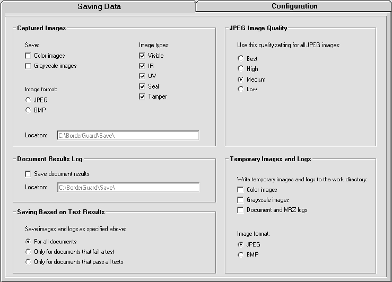
Task: Click the Captured Images location field
Action: click(x=128, y=135)
